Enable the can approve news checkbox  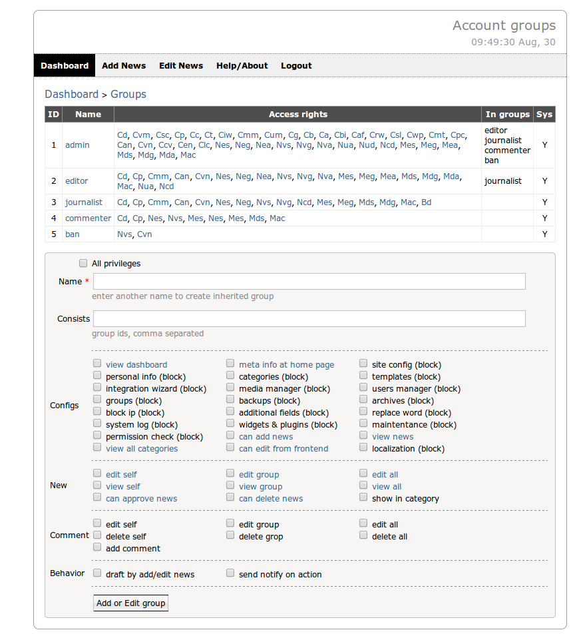coord(97,497)
